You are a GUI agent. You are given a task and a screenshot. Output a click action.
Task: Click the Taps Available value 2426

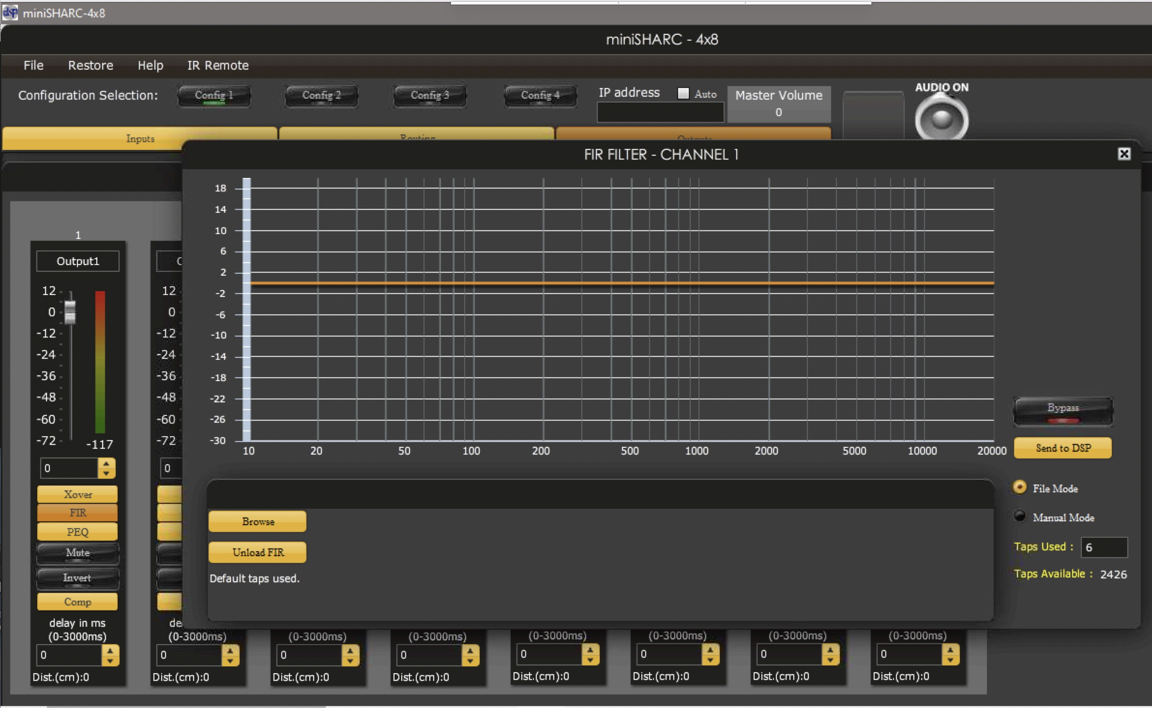(1113, 575)
